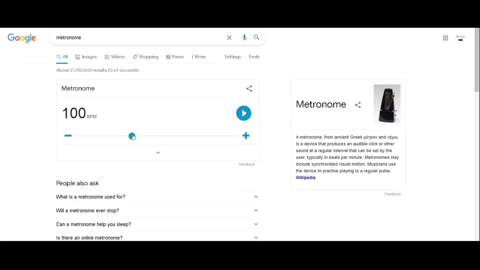
Task: Click the 100 BPM value
Action: 74,113
